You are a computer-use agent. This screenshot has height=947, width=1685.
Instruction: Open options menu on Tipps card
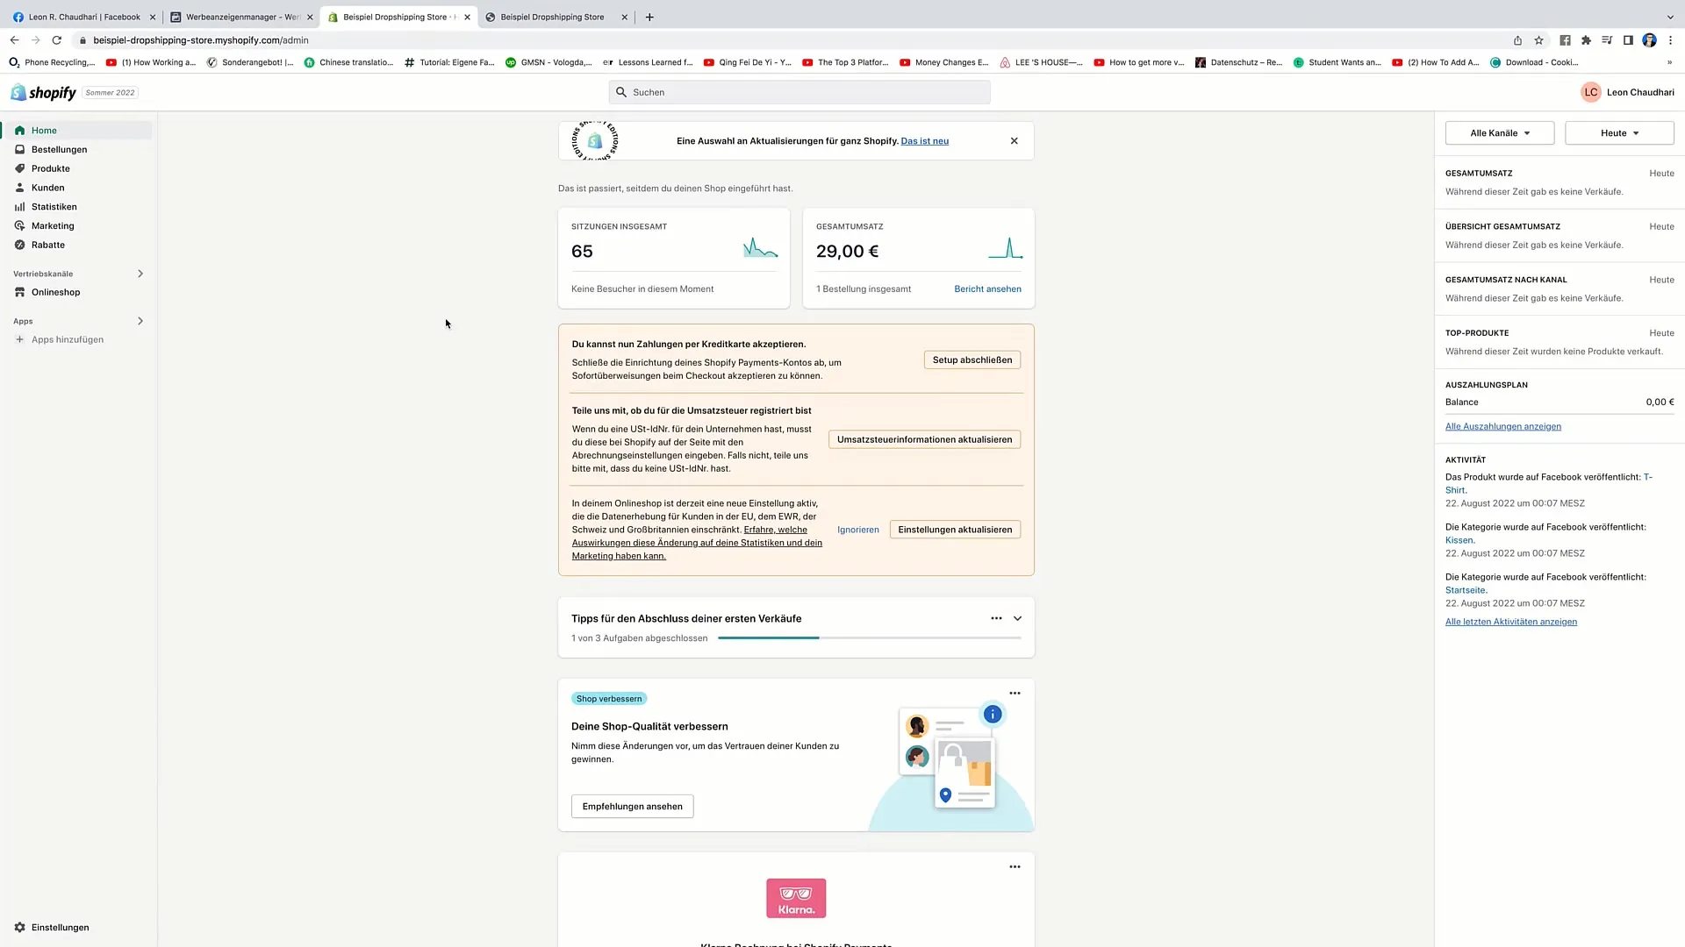tap(996, 618)
